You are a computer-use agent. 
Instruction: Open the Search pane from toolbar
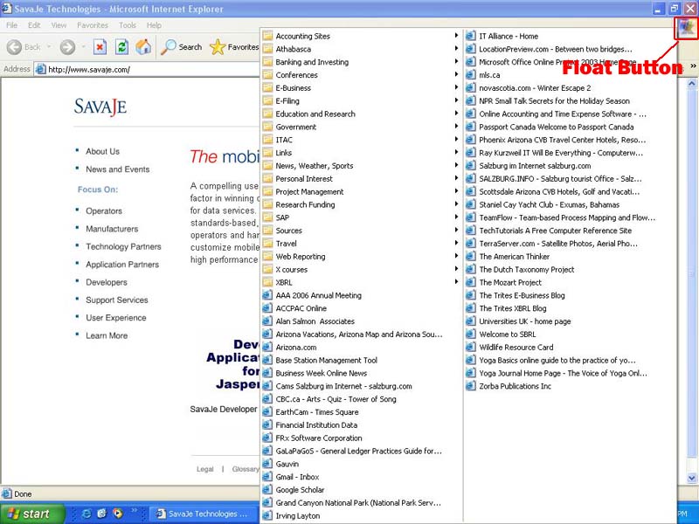182,47
